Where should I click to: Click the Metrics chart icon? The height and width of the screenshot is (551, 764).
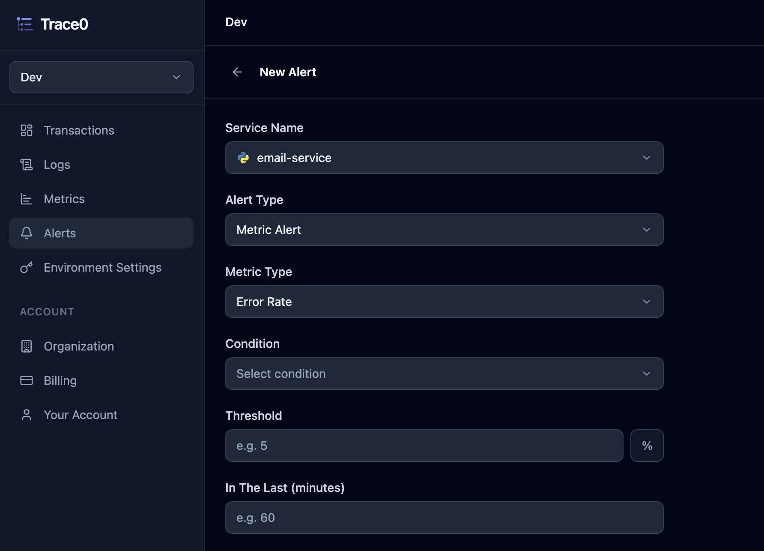[x=27, y=199]
